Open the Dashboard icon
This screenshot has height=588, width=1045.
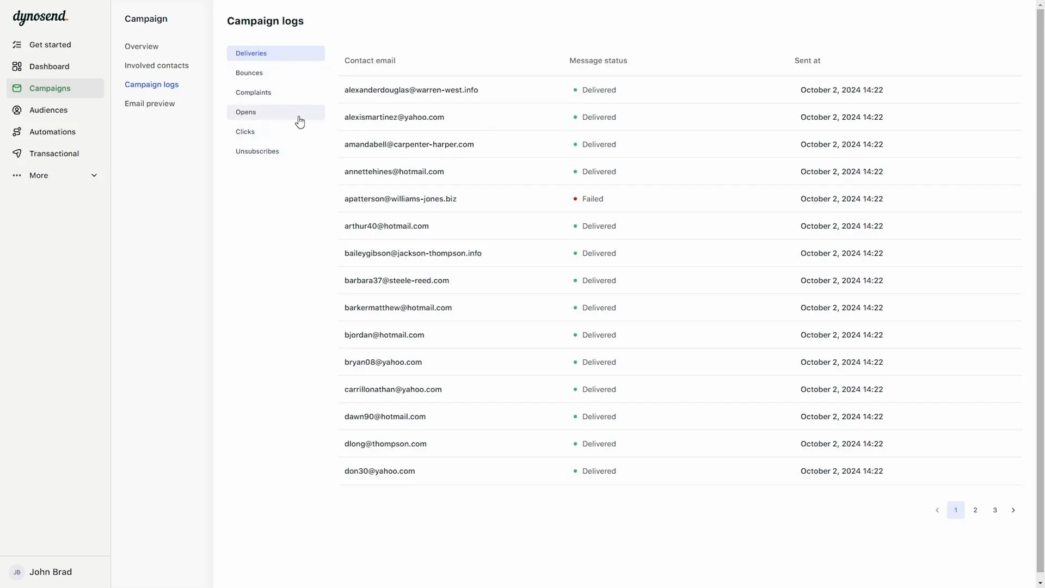tap(16, 66)
